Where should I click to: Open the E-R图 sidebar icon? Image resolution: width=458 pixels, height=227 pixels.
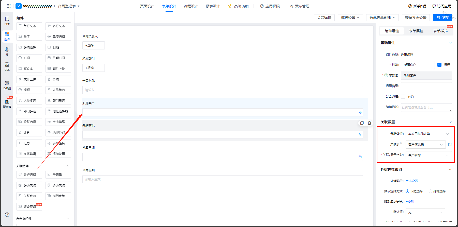pyautogui.click(x=7, y=85)
